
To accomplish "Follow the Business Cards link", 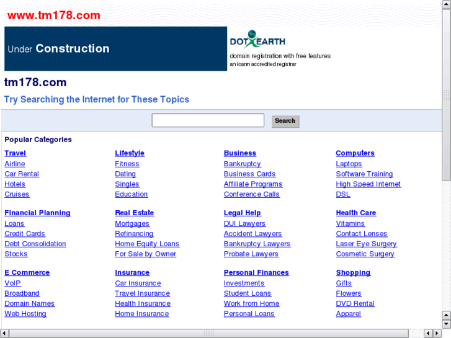I will tap(250, 174).
